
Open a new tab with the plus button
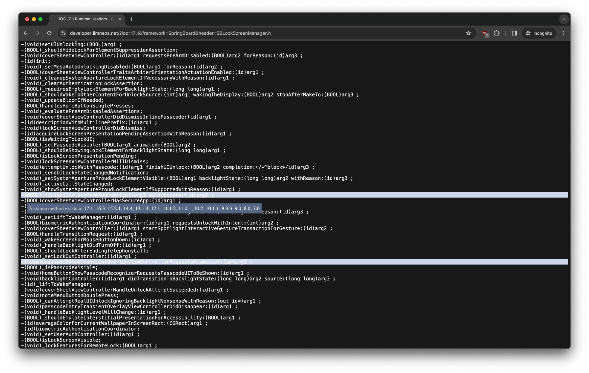tap(131, 19)
